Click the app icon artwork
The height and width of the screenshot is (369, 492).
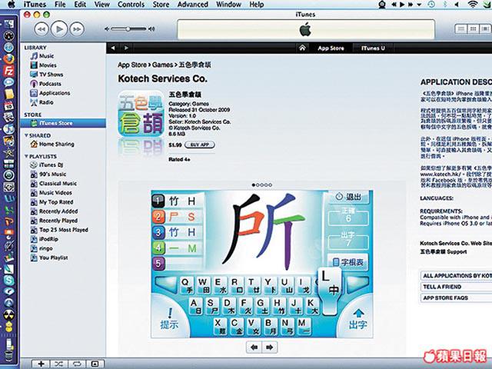click(x=141, y=114)
